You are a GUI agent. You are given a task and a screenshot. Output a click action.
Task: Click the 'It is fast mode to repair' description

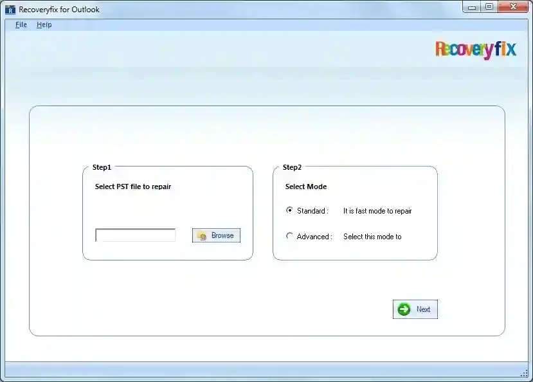(x=377, y=211)
